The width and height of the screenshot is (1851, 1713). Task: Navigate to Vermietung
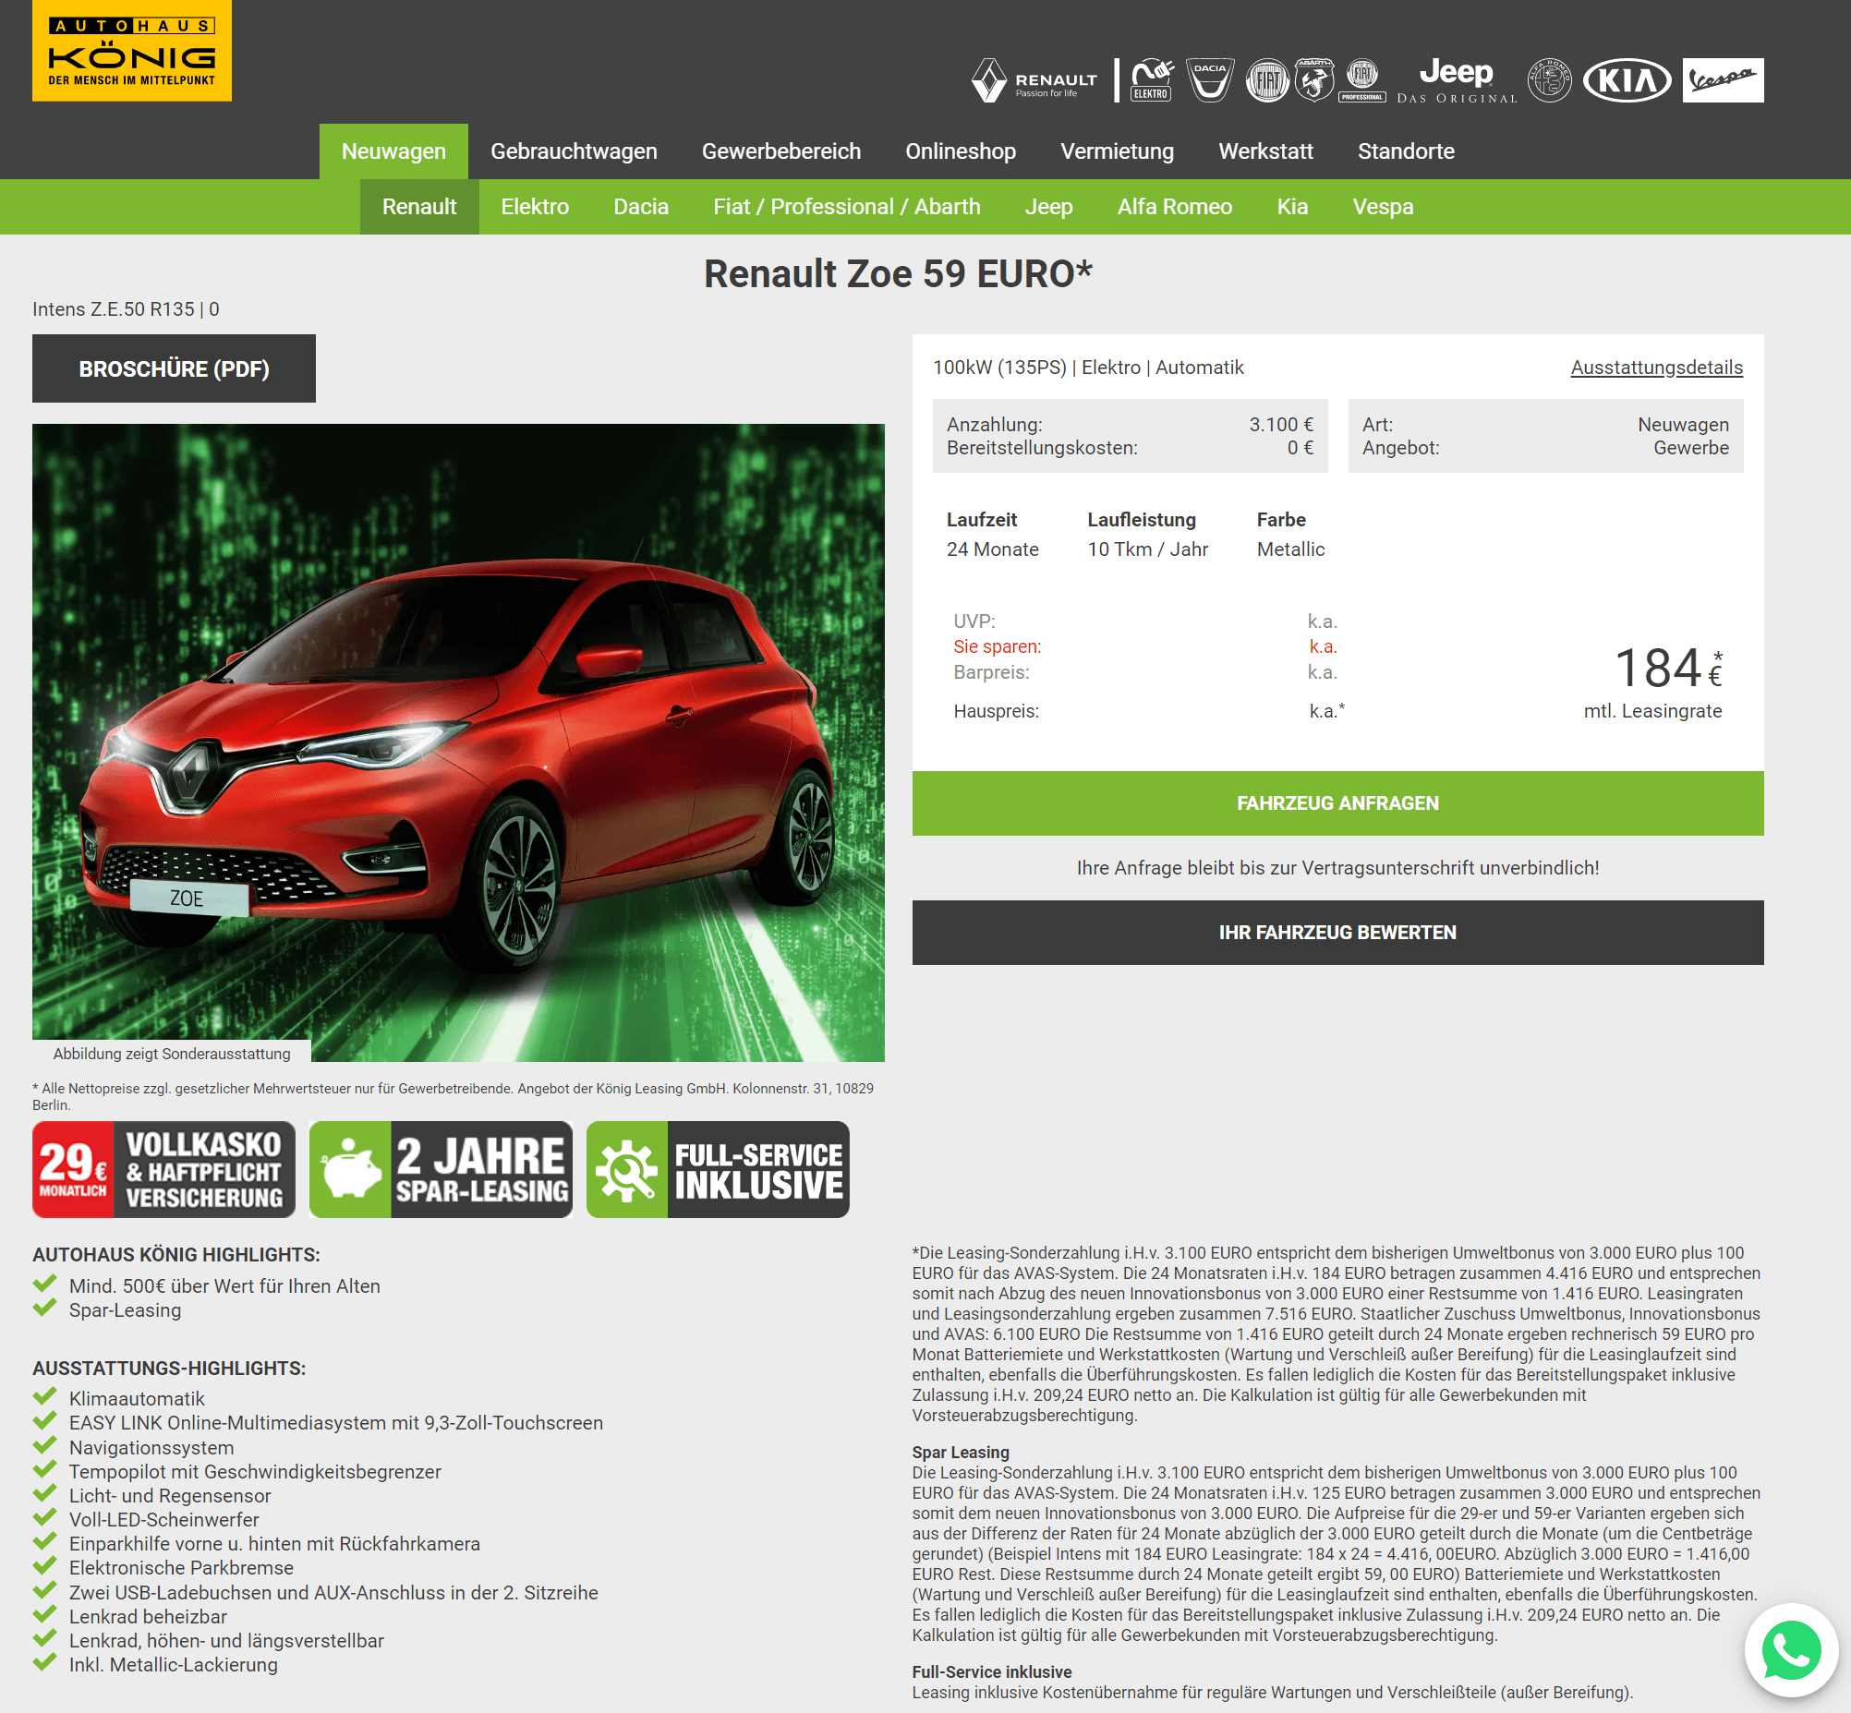[1117, 151]
